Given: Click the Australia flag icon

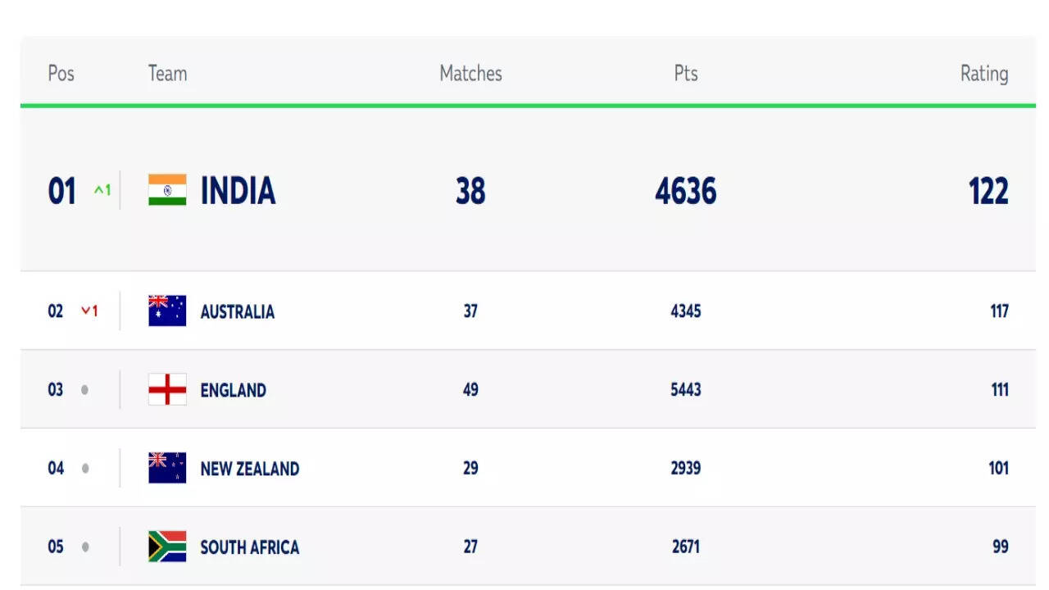Looking at the screenshot, I should click(x=167, y=311).
